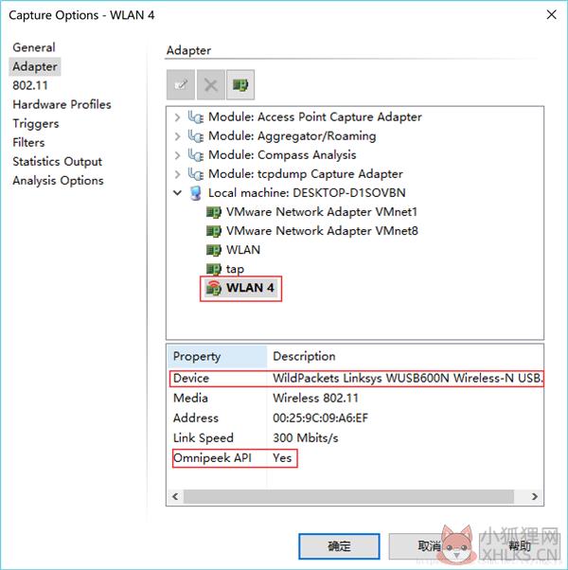Close the Capture Options dialog
568x570 pixels.
(552, 14)
